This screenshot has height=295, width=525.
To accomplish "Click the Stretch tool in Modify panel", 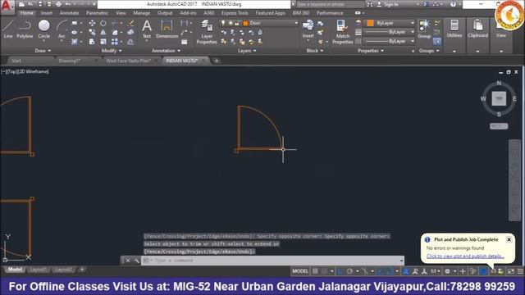I will [x=92, y=42].
